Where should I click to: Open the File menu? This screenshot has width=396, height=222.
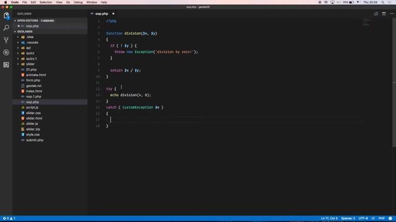point(25,2)
